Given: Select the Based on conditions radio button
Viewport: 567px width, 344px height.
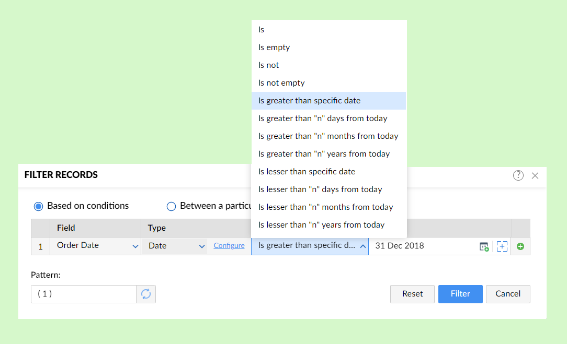Looking at the screenshot, I should pos(38,207).
